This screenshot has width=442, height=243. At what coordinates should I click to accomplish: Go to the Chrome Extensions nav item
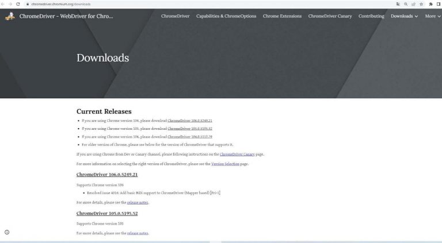click(x=282, y=16)
